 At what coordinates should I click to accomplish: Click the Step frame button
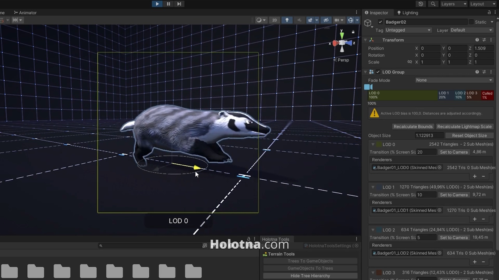(x=179, y=4)
